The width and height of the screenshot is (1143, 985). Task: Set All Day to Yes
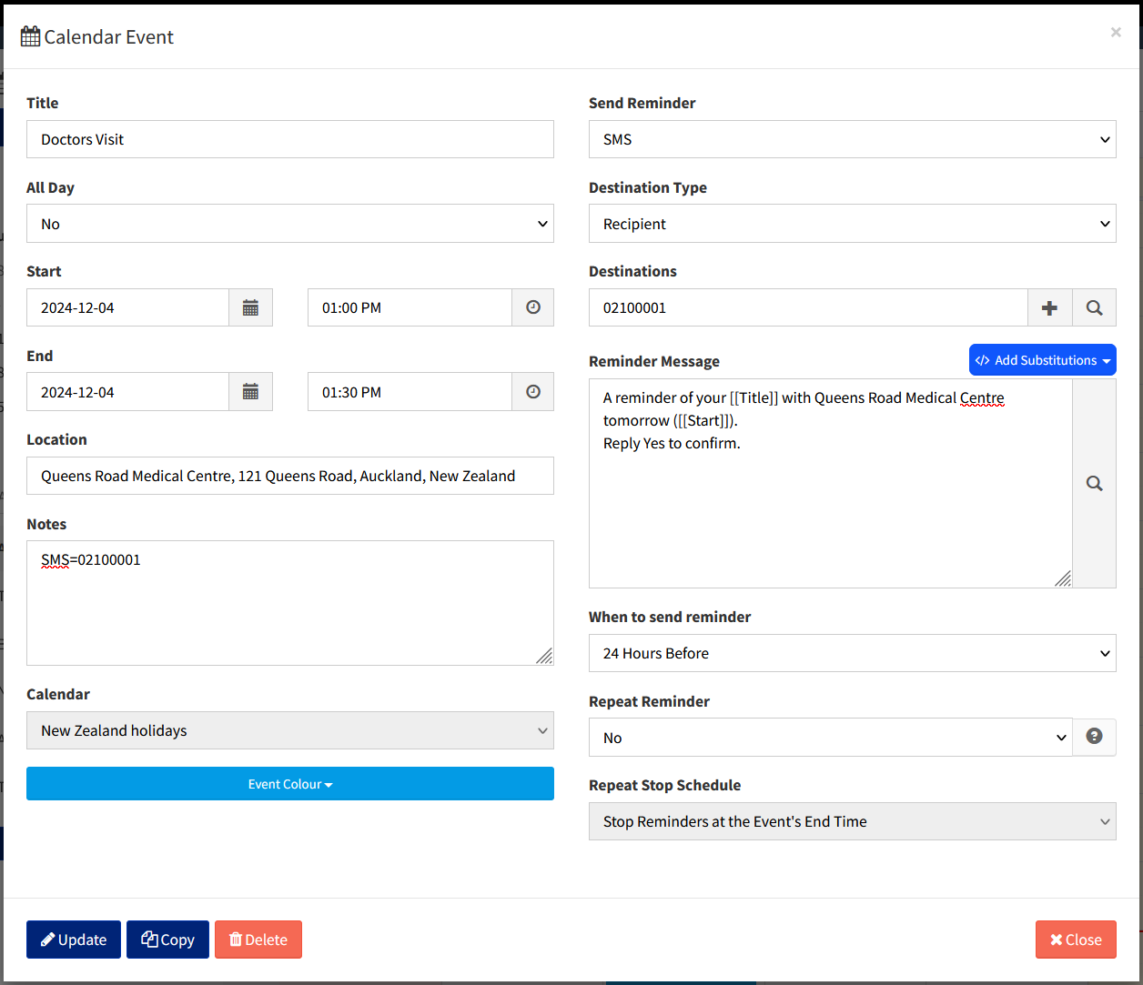pos(289,223)
